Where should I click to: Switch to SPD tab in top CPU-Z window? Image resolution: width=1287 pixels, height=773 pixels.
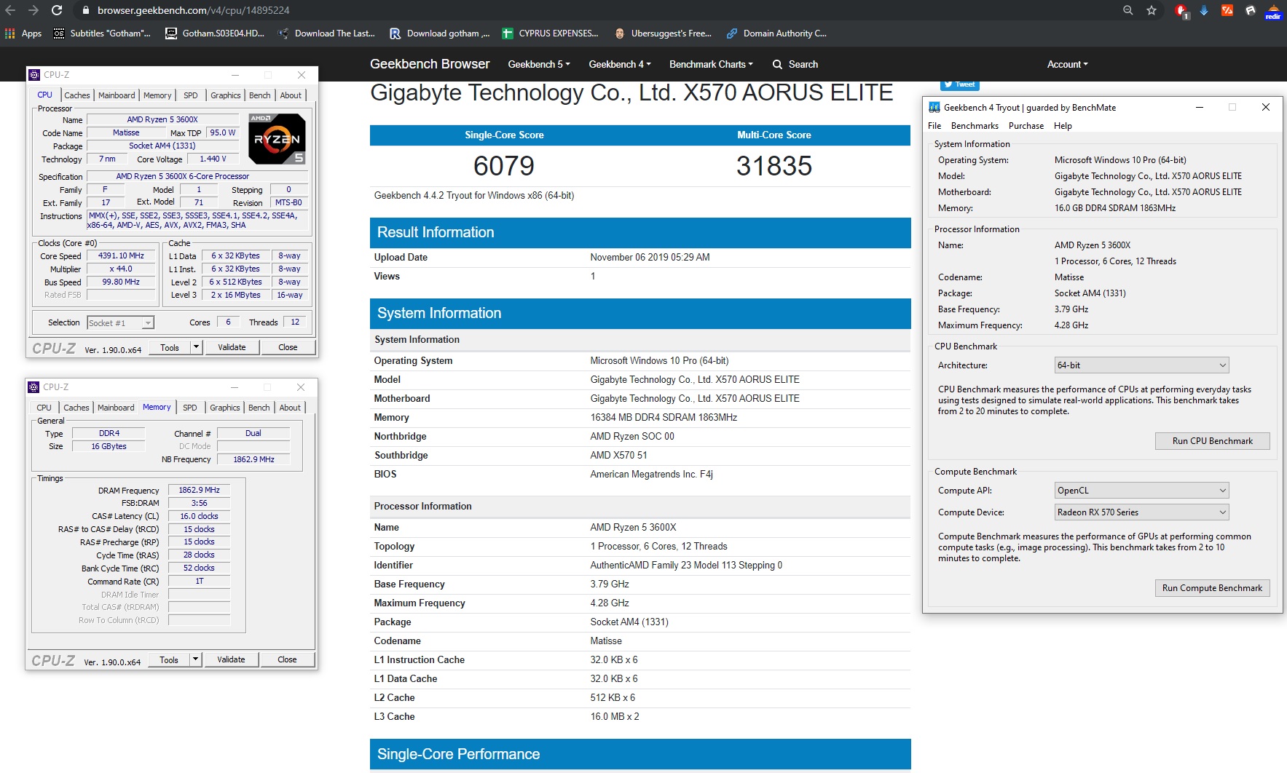(x=191, y=95)
